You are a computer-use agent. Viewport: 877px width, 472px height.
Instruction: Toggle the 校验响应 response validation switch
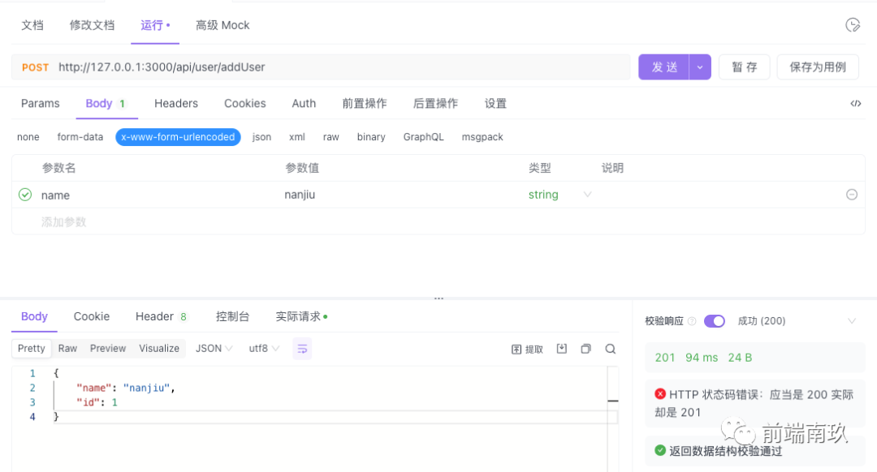pos(715,321)
